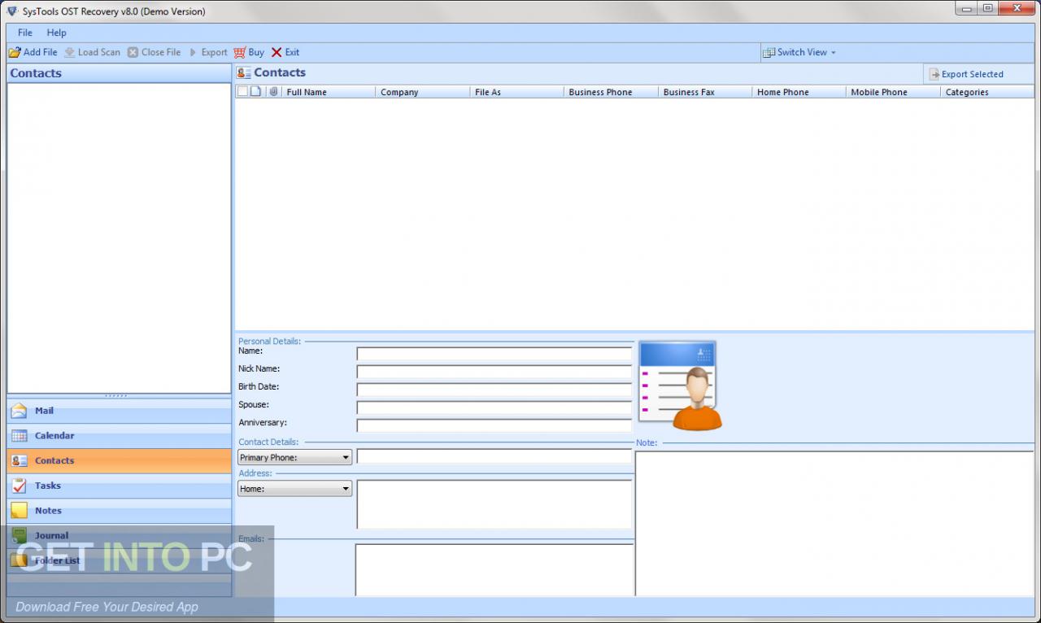Screen dimensions: 1041x623
Task: Click the application icon in title bar
Action: [11, 11]
